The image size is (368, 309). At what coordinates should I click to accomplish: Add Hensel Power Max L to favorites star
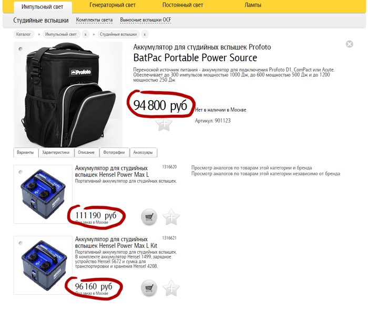click(x=171, y=217)
